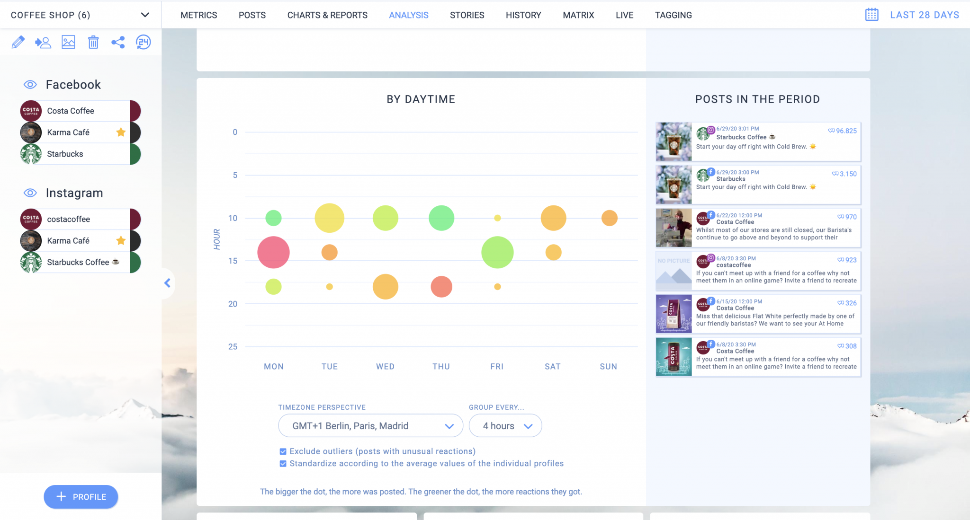
Task: Uncheck Exclude outliers checkbox
Action: 283,451
